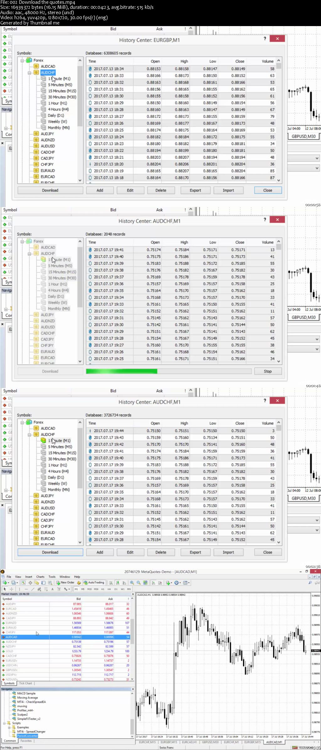Open the Terminal panel toolbar icon
321x750 pixels.
43,583
